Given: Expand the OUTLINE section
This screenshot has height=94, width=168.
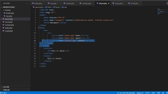Looking at the screenshot, I should click(6, 87).
